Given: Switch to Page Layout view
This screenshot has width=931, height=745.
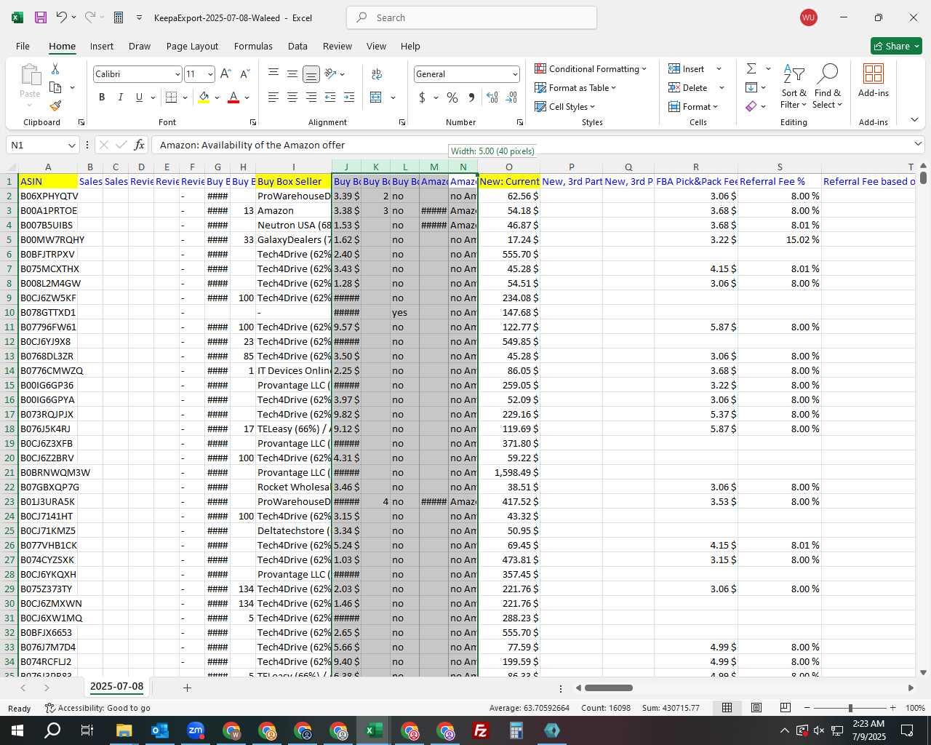Looking at the screenshot, I should [x=756, y=708].
